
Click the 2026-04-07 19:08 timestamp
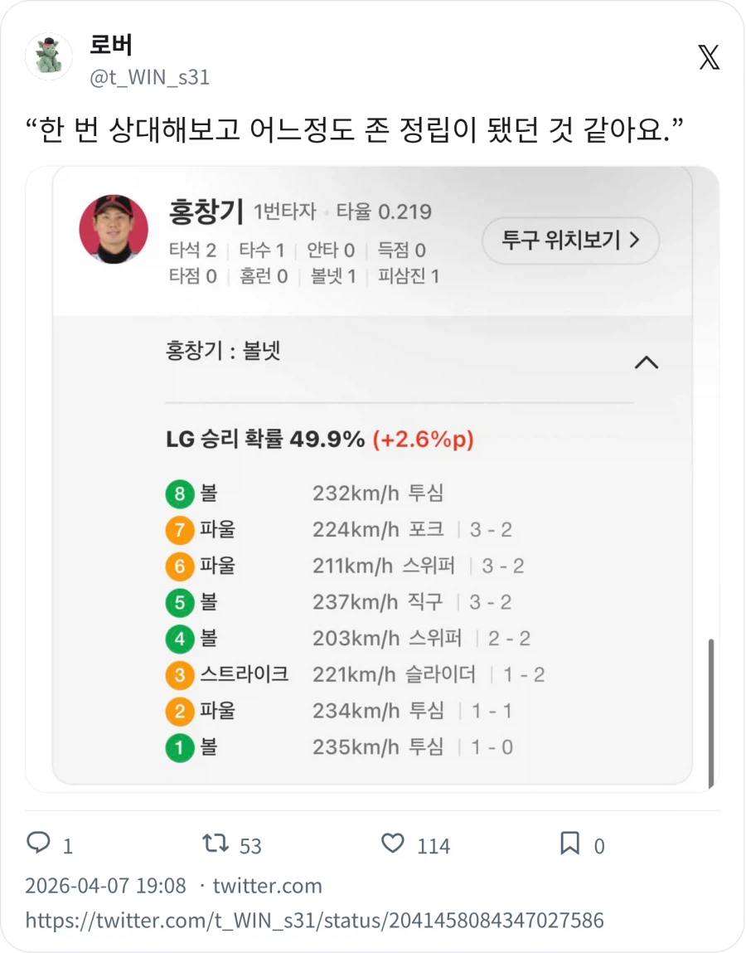click(102, 886)
